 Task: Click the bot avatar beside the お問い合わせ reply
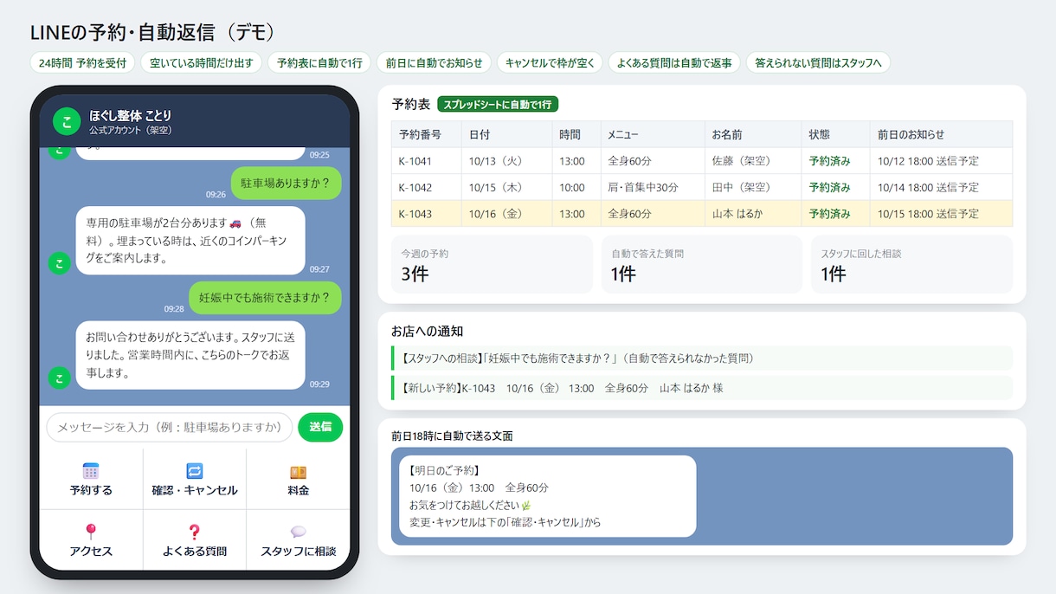(x=59, y=378)
